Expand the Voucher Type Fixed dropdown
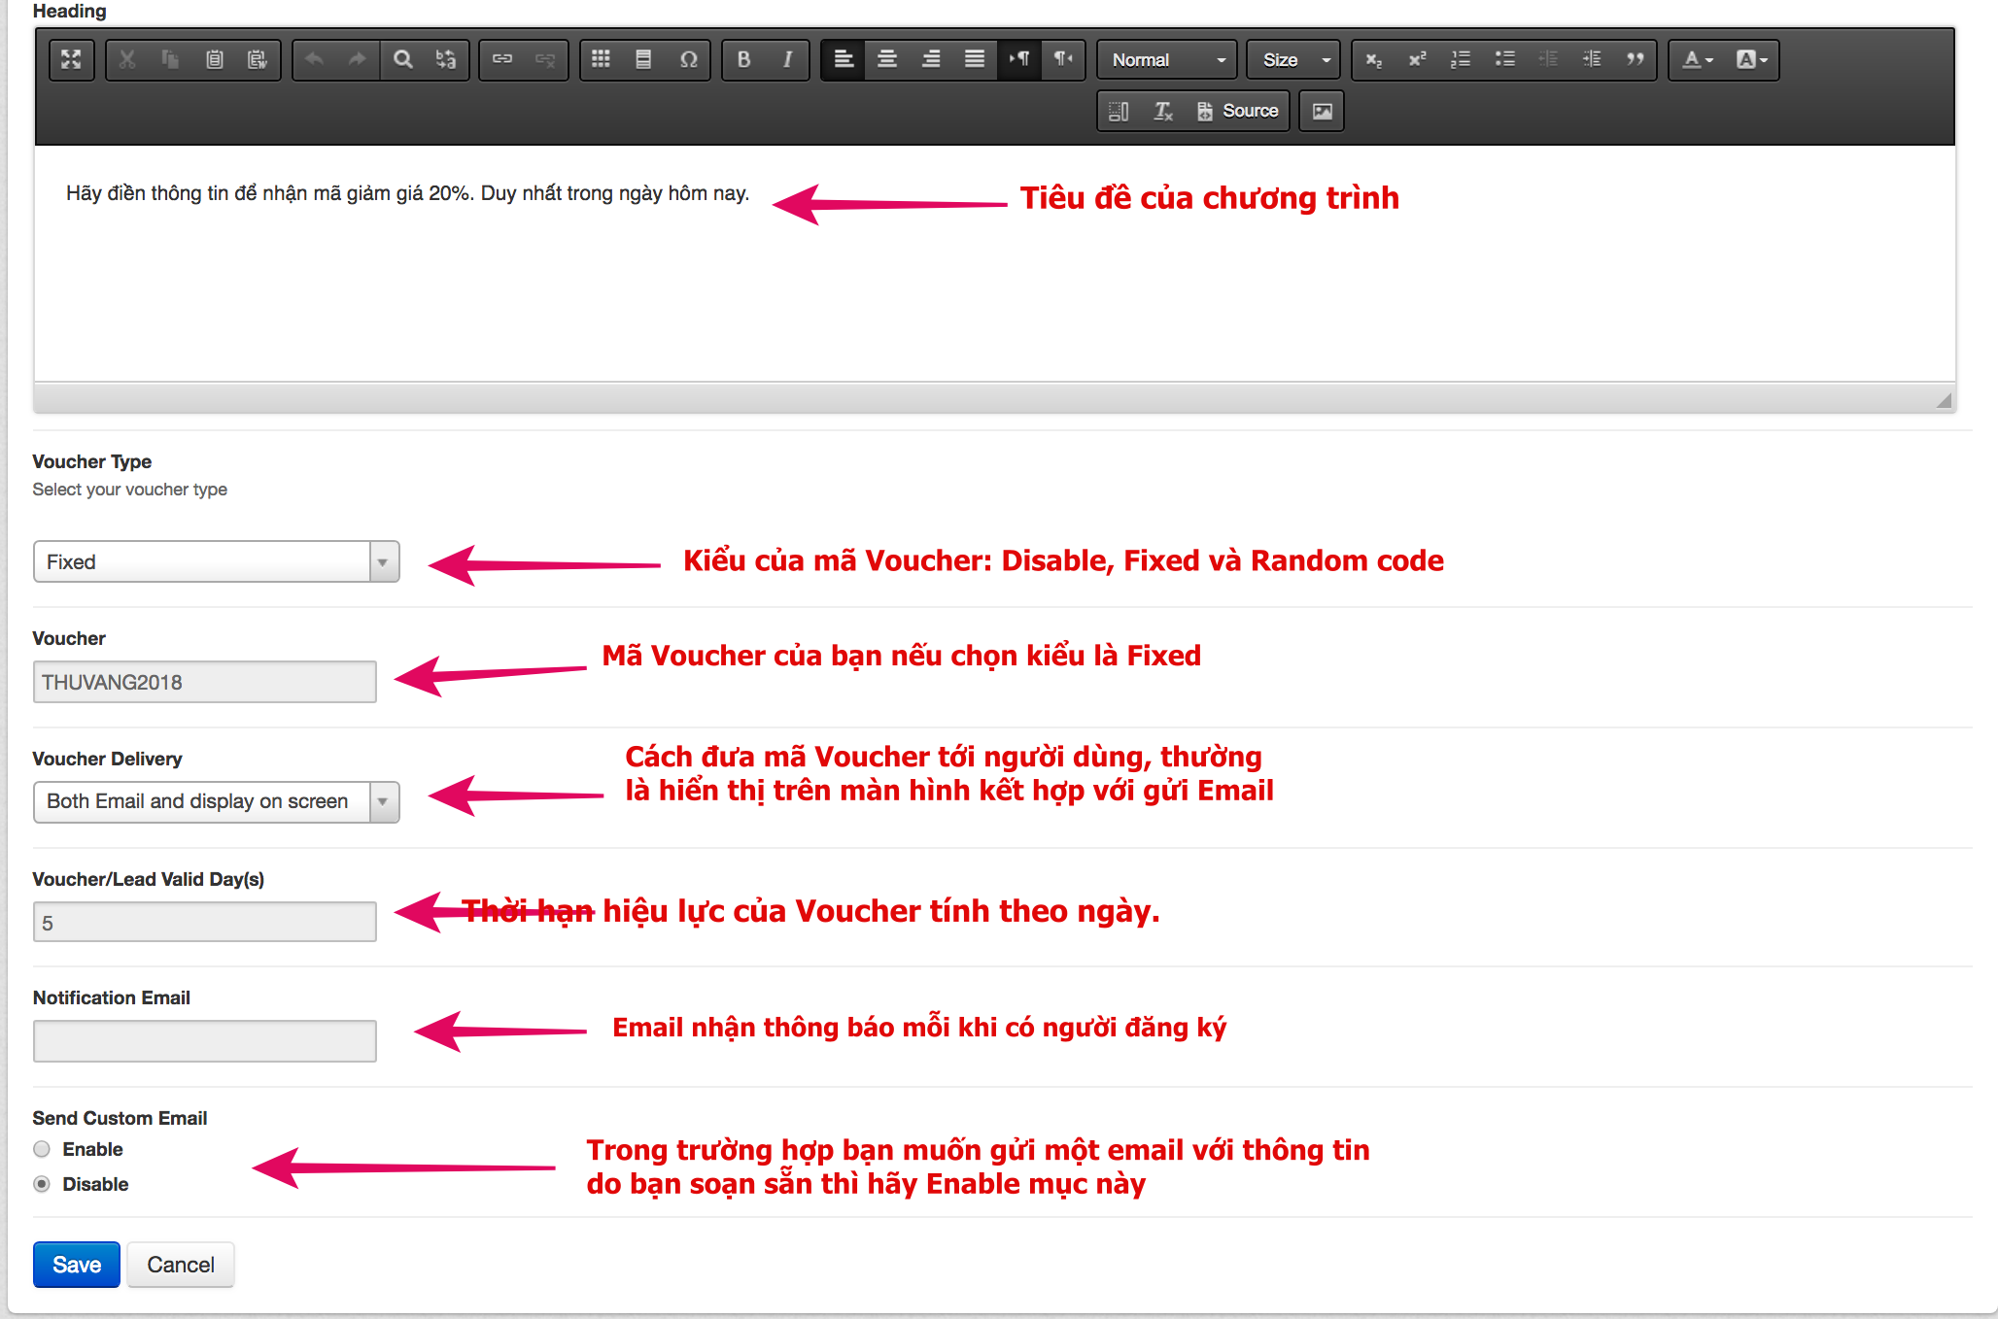1998x1319 pixels. click(216, 561)
